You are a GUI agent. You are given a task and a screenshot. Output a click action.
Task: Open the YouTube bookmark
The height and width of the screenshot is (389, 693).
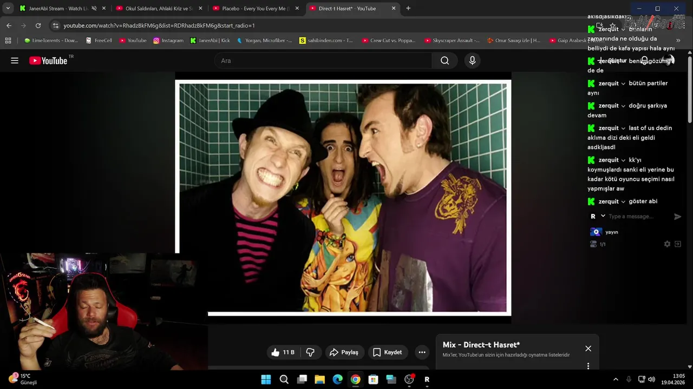click(133, 41)
